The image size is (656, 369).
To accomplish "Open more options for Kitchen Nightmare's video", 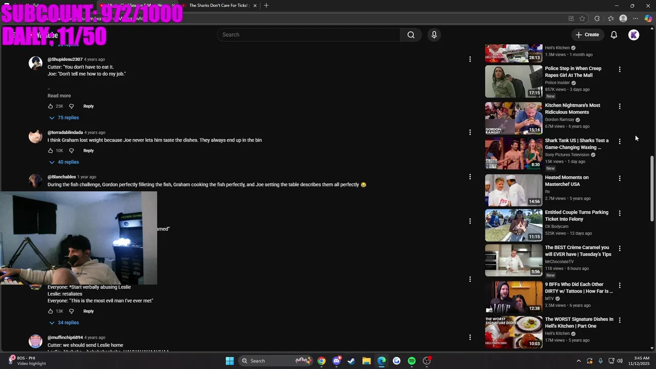I will [620, 106].
